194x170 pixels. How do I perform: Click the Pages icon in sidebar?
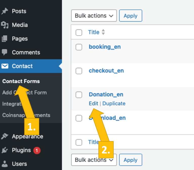(5, 39)
